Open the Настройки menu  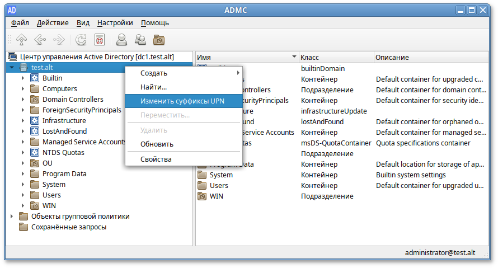pyautogui.click(x=115, y=23)
